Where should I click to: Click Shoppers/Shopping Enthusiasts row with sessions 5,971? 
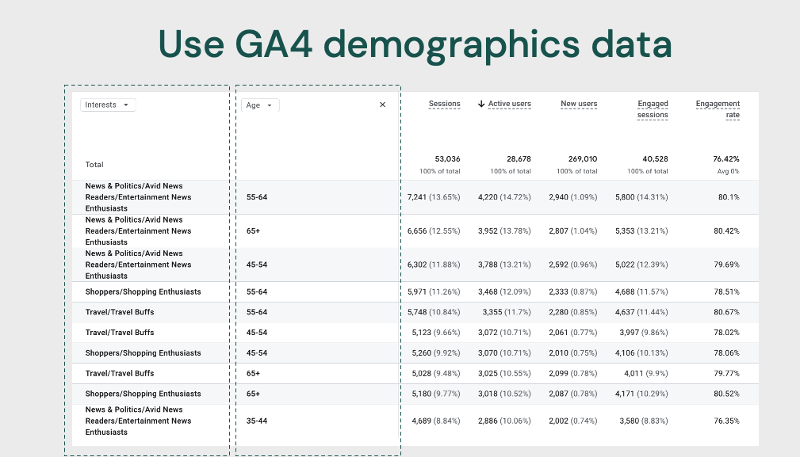(x=415, y=292)
